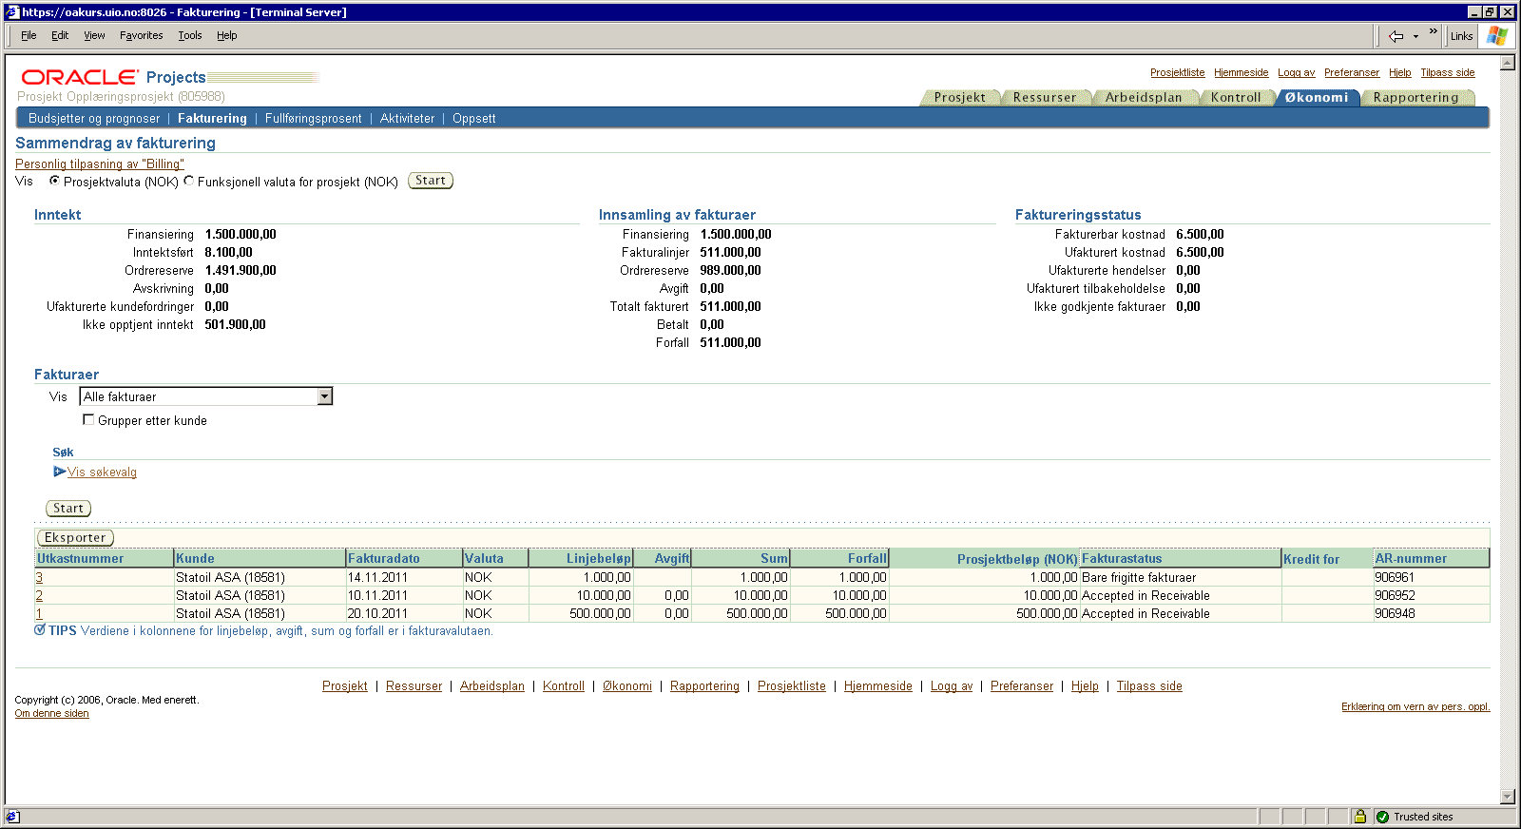Open the Favorites menu

click(141, 35)
